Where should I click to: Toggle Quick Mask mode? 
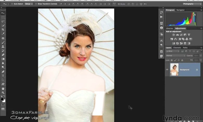[x=3, y=105]
